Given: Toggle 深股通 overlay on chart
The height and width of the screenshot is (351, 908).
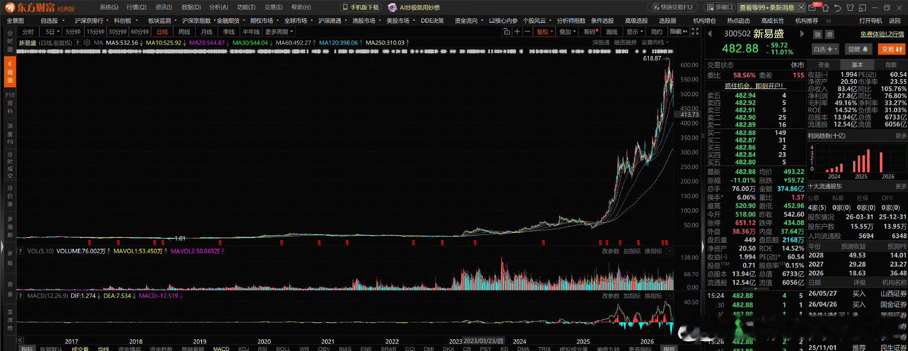Looking at the screenshot, I should (x=601, y=43).
